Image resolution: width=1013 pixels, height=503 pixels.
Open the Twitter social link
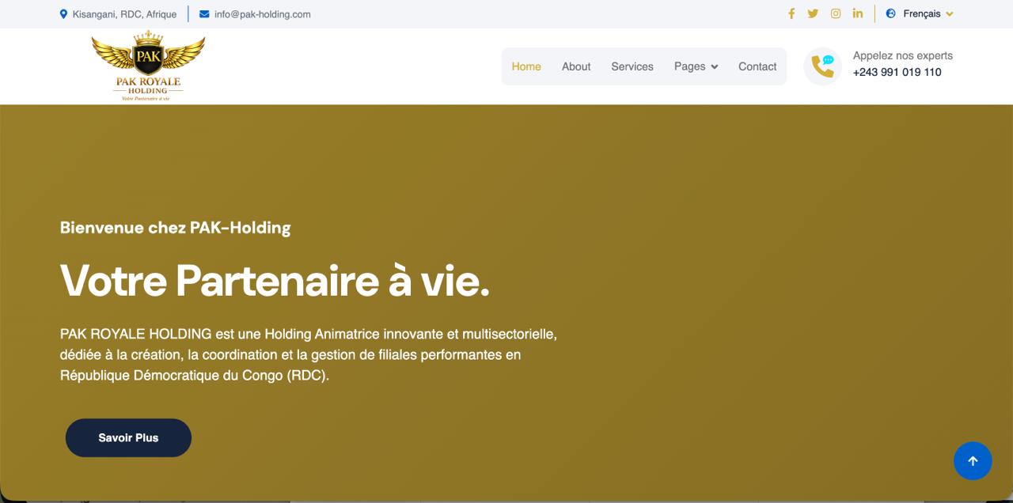tap(813, 13)
